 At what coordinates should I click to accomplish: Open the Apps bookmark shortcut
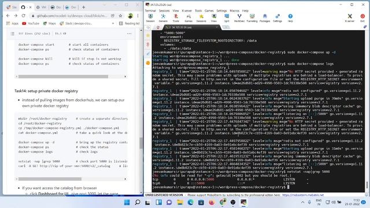(12, 23)
